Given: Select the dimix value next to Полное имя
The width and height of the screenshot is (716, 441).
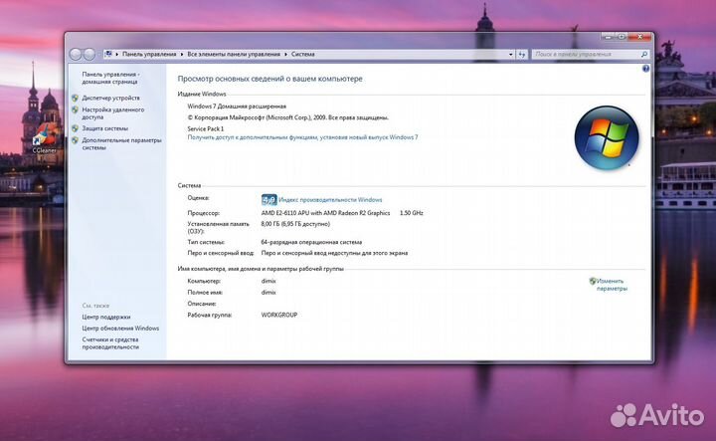Looking at the screenshot, I should [268, 293].
